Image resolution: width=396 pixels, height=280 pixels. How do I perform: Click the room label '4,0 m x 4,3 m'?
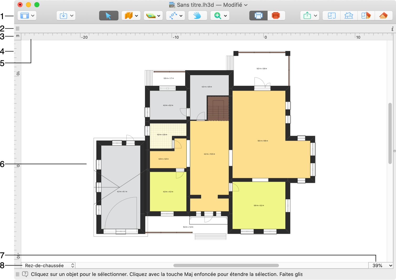coord(168,192)
